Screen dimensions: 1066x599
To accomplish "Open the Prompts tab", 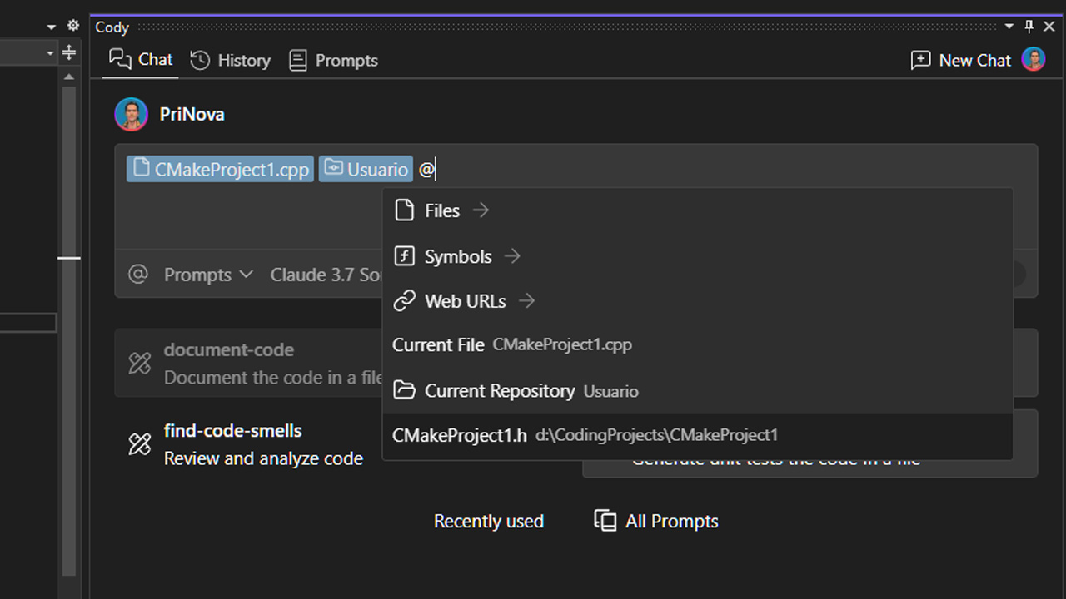I will pos(333,60).
